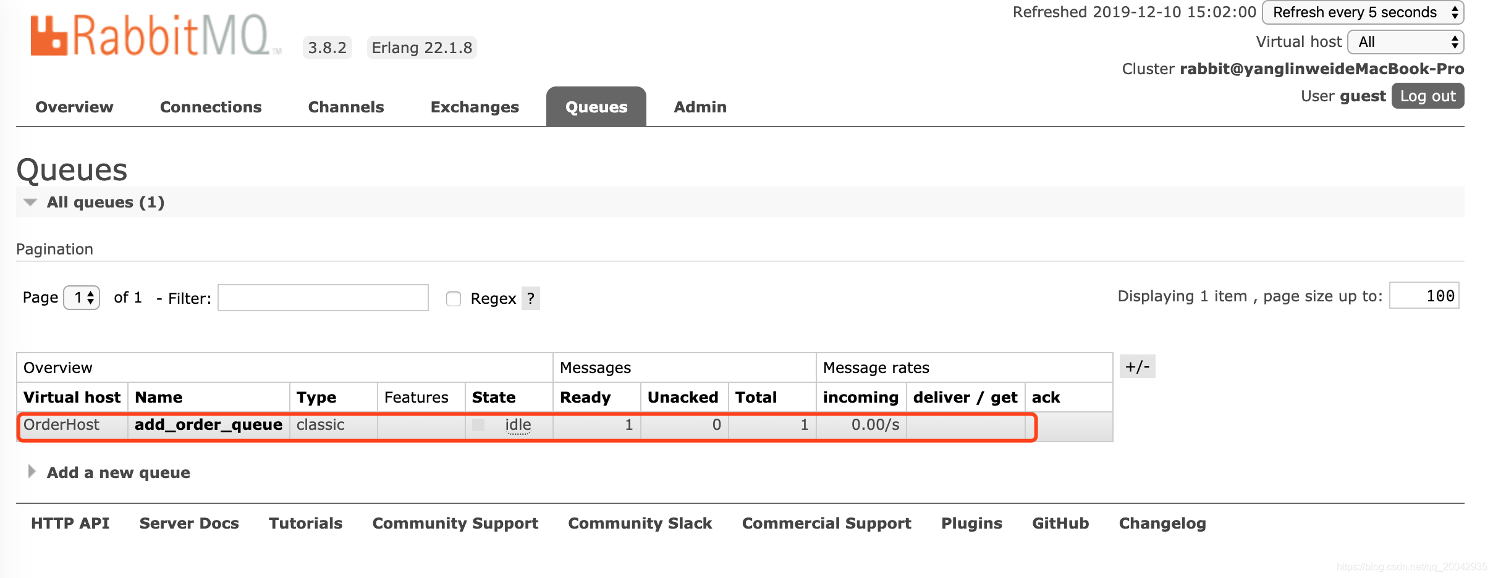Open the Changelog footer link
This screenshot has height=578, width=1493.
[x=1162, y=523]
